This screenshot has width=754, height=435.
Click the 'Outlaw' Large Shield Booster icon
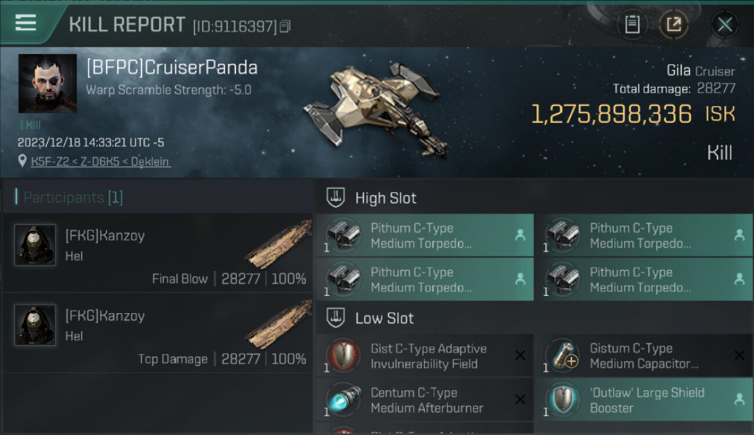point(562,400)
